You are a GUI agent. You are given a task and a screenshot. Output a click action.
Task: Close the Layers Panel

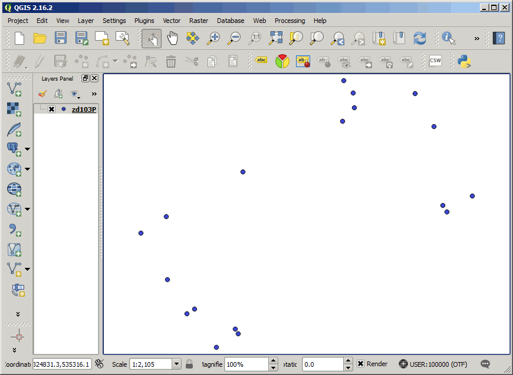(94, 78)
